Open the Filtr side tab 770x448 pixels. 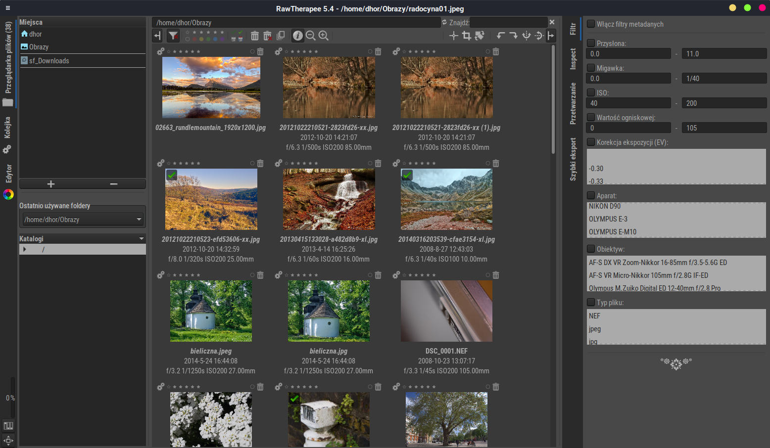pos(573,29)
